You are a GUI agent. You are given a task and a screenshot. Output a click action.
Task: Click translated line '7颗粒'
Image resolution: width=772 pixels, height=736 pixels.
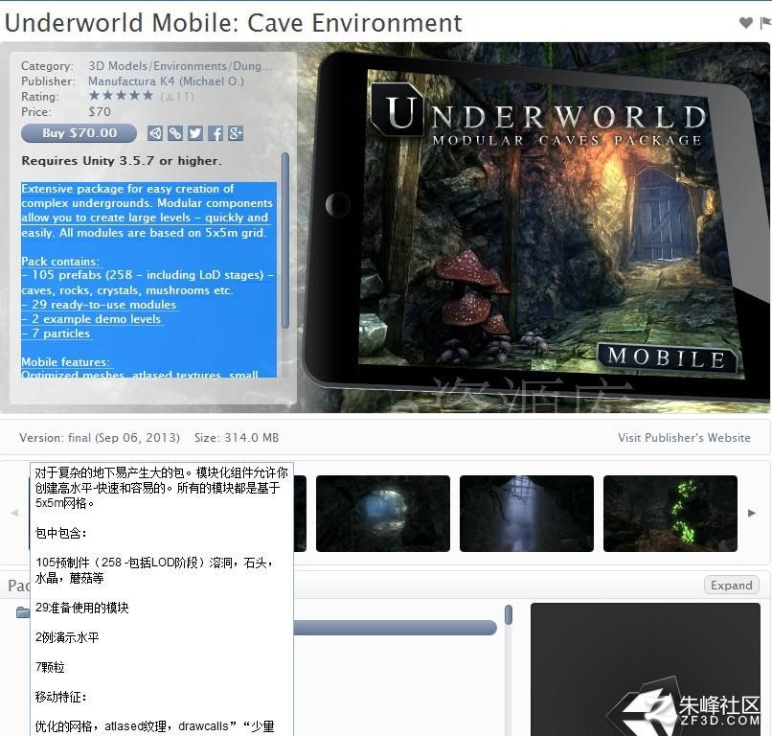[50, 667]
